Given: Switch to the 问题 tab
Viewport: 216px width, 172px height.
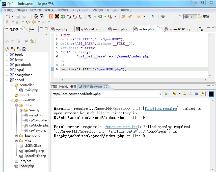Looking at the screenshot, I should pos(54,87).
